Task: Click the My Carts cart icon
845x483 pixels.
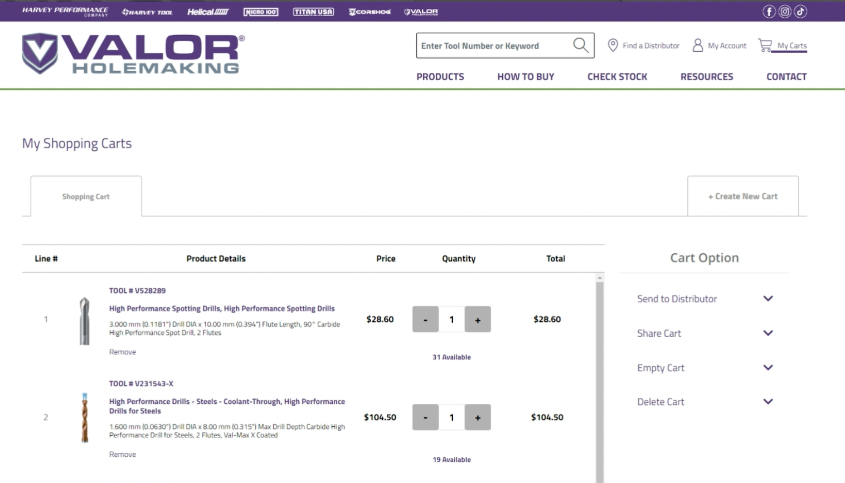Action: (x=765, y=46)
